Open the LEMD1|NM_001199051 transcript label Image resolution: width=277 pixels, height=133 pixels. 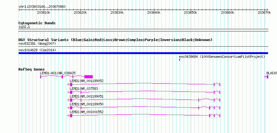pyautogui.click(x=87, y=96)
